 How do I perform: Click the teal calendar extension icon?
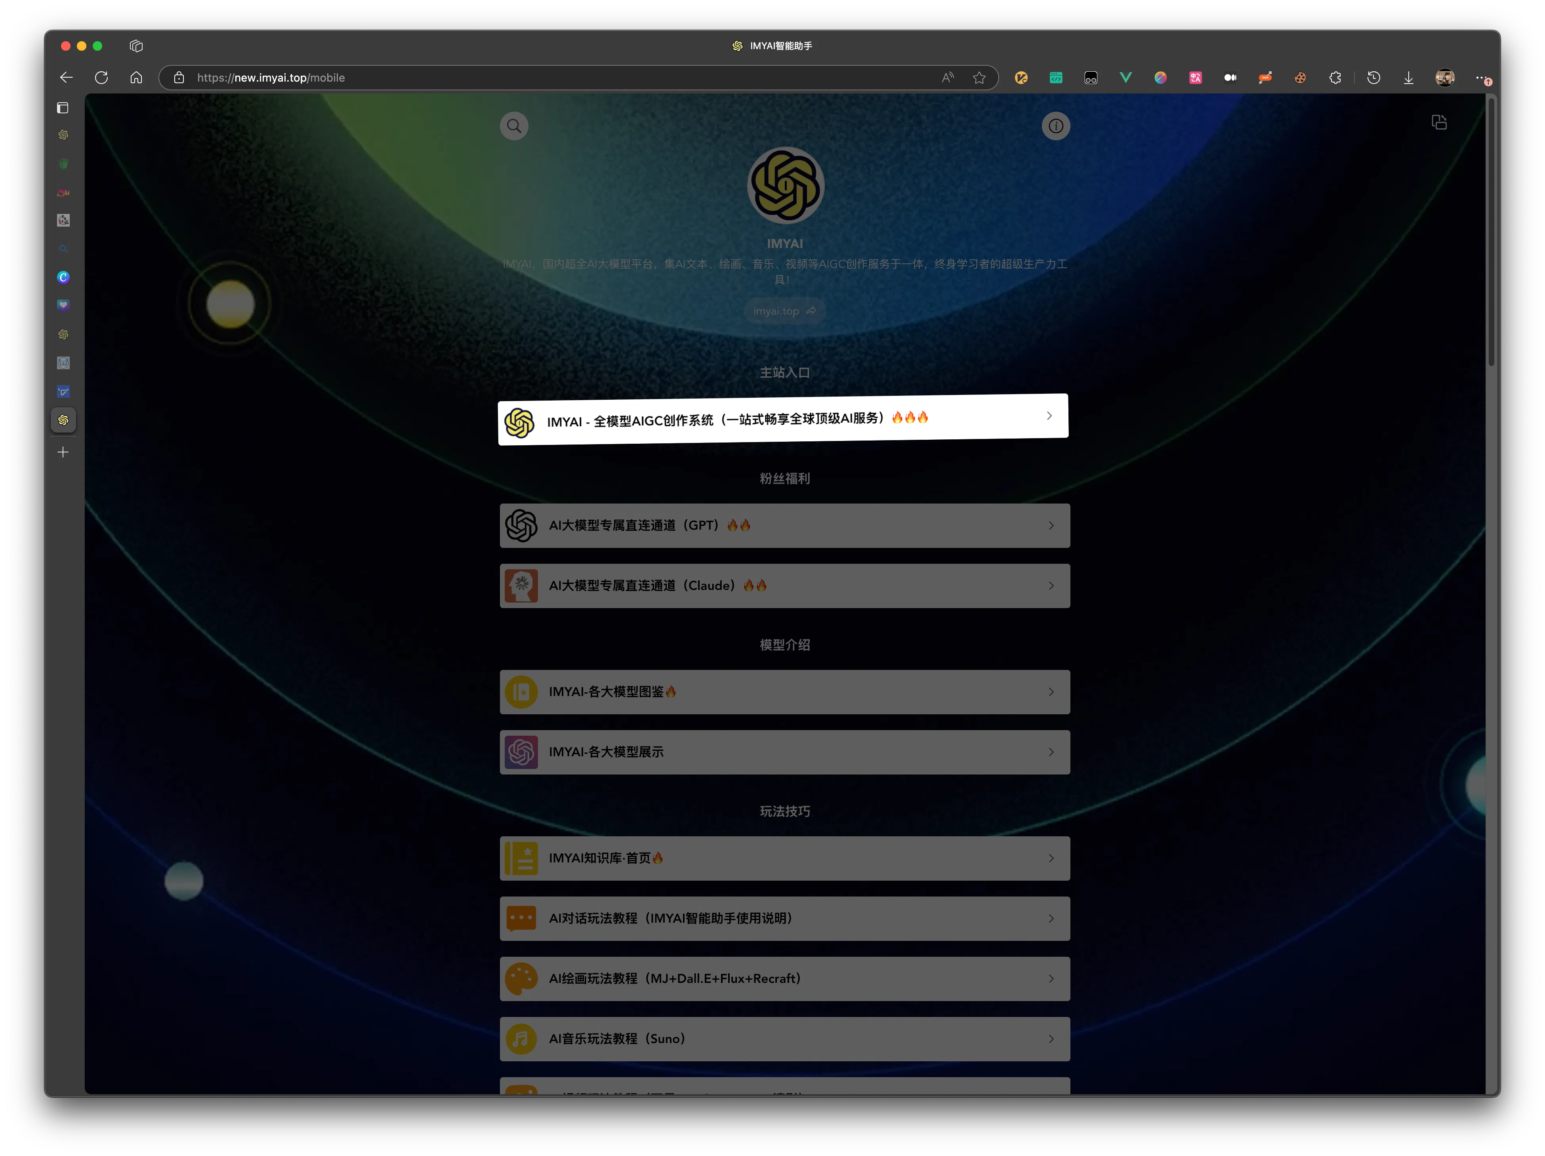[x=1055, y=78]
